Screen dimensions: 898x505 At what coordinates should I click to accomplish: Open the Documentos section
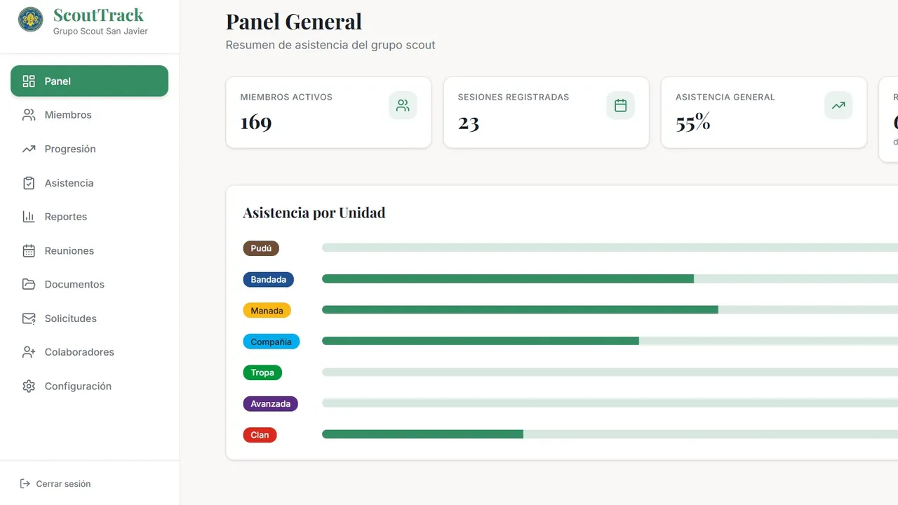pos(89,284)
